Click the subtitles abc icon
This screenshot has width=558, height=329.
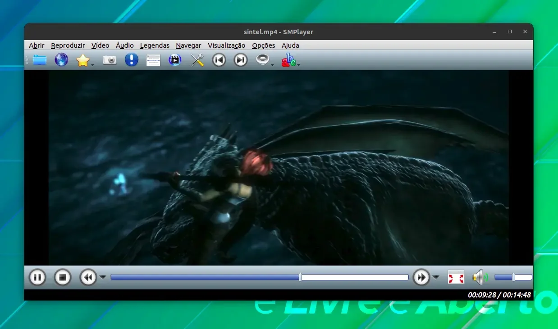(x=288, y=60)
